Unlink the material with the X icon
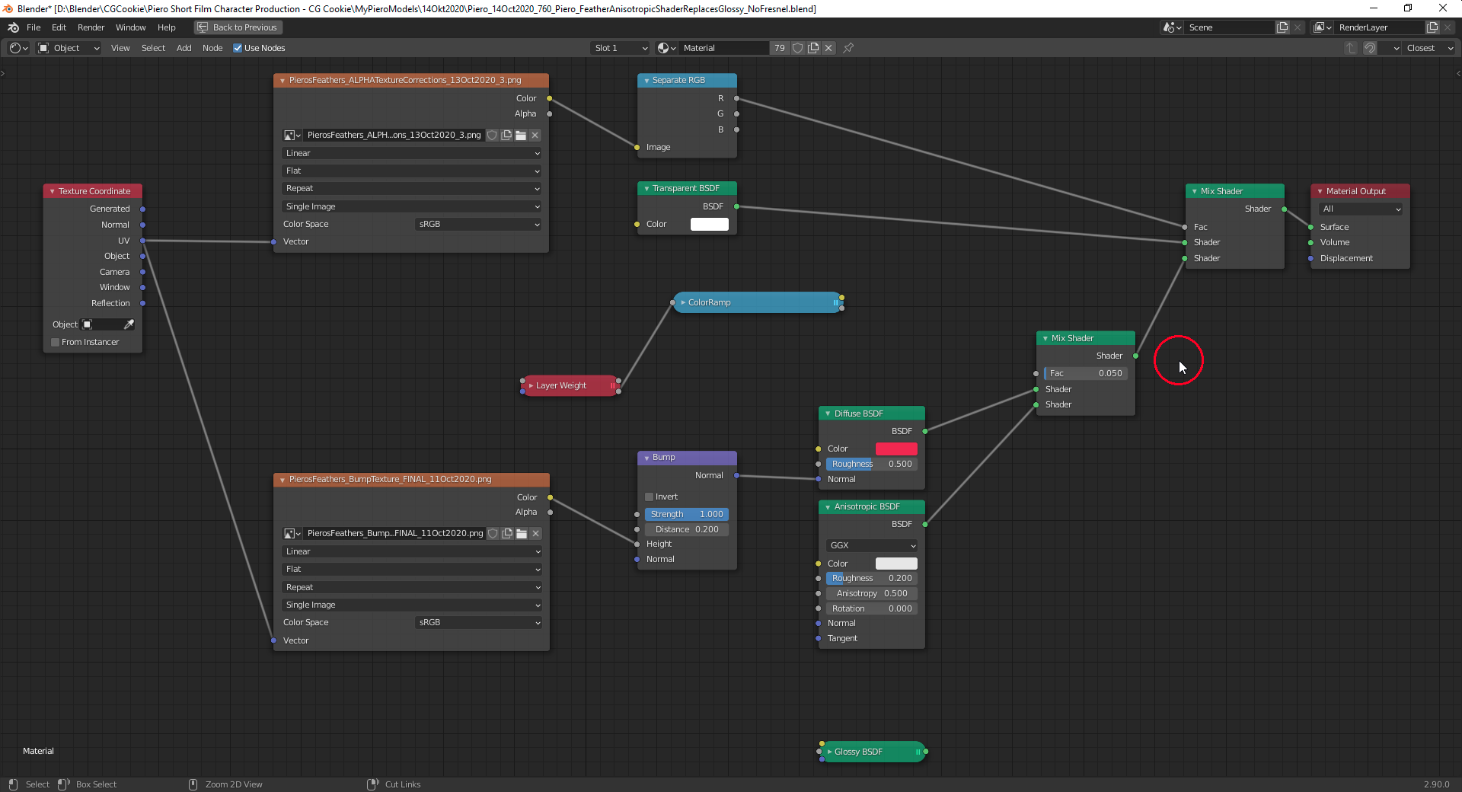Screen dimensions: 1462x792 coord(828,48)
